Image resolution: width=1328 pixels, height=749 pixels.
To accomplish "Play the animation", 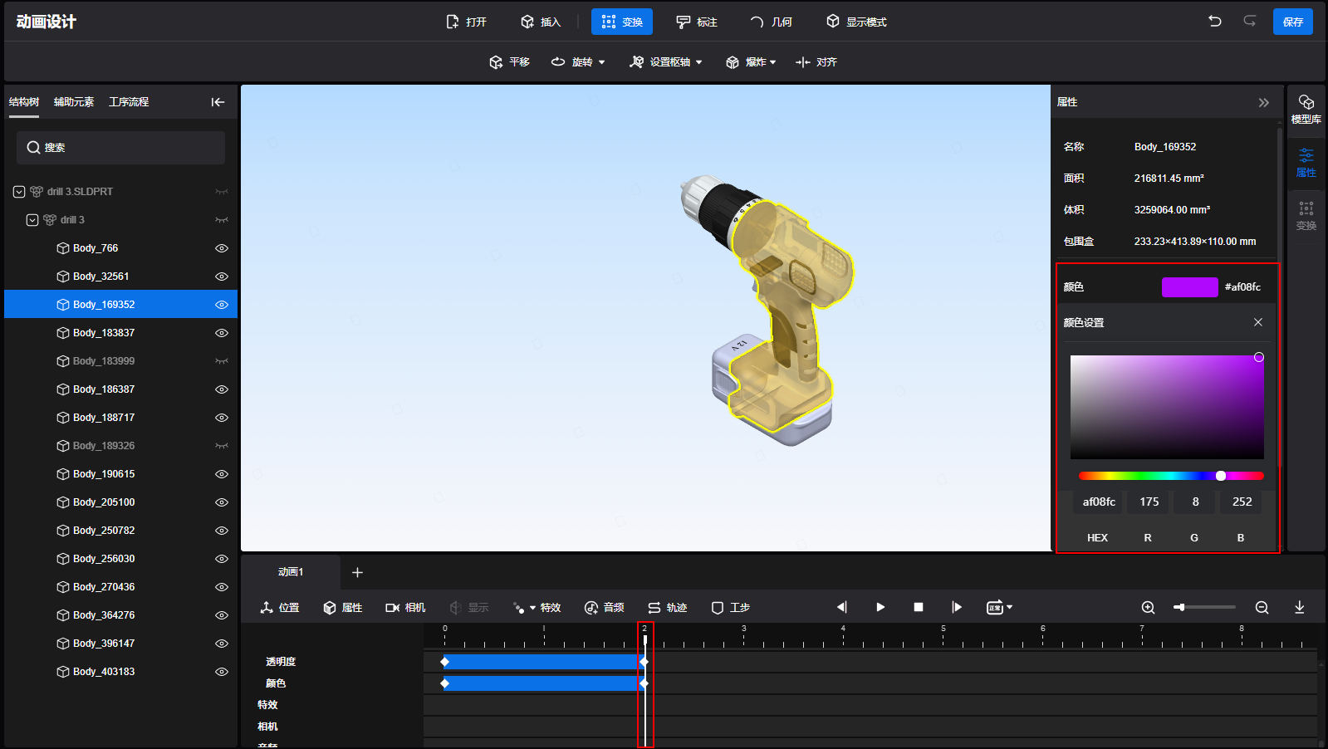I will [880, 607].
